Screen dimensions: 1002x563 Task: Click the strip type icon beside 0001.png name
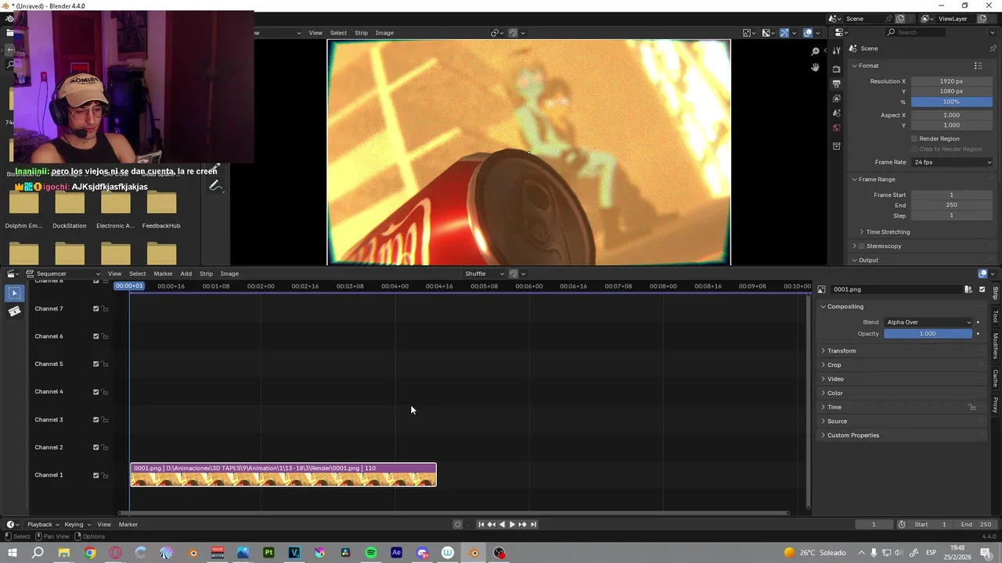[x=821, y=289]
